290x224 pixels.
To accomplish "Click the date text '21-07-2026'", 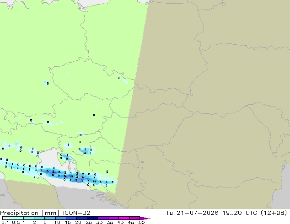I will pyautogui.click(x=197, y=213).
